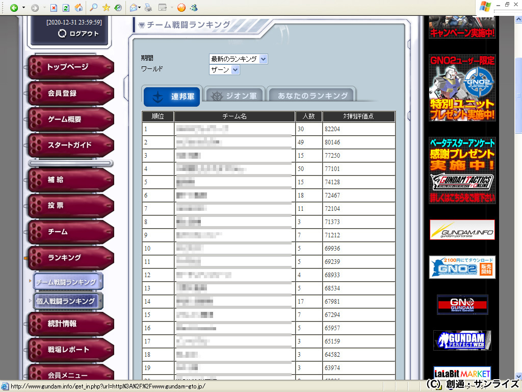Click the ログアウト logout button
522x392 pixels.
tap(79, 33)
